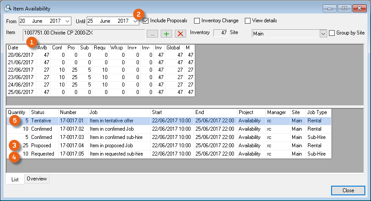
Task: Click the Item Availability window title icon
Action: (7, 8)
